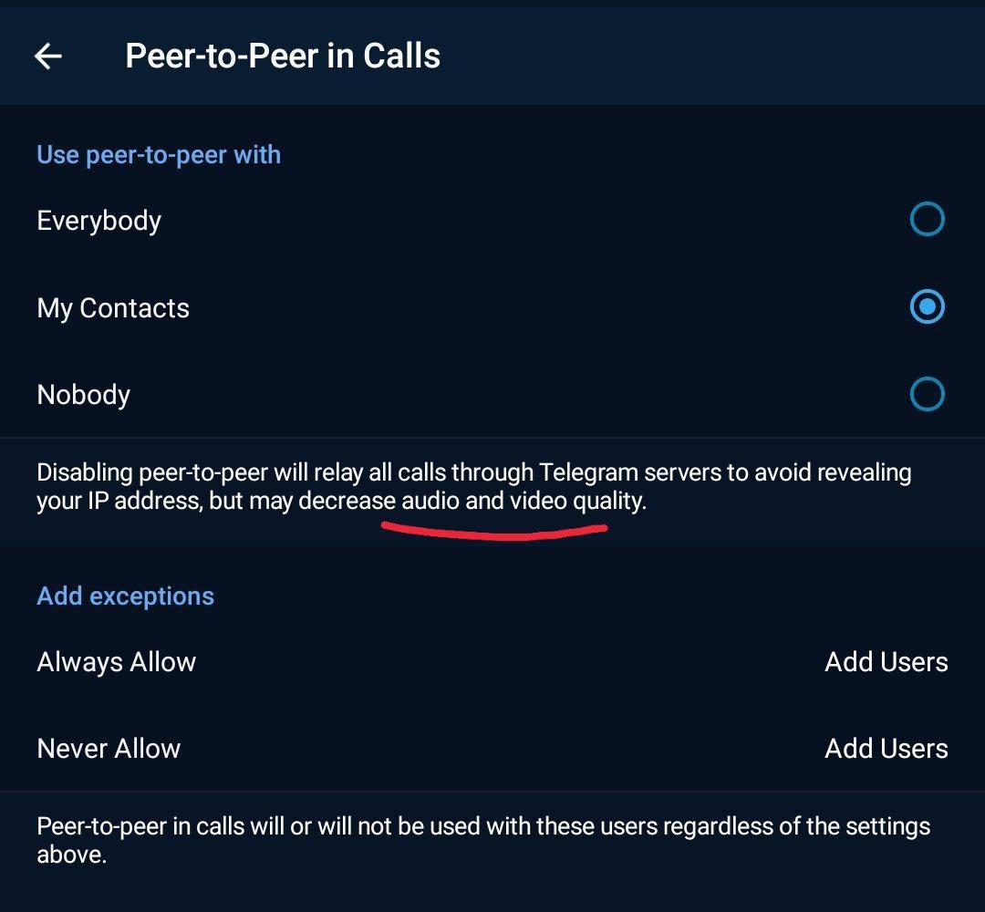Click the Use peer-to-peer with heading
Screen dimensions: 985x912
[x=159, y=155]
